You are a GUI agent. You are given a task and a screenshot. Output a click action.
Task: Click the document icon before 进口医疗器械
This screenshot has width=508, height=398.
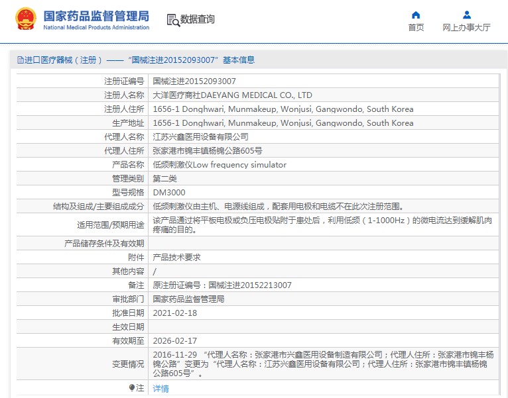(21, 60)
